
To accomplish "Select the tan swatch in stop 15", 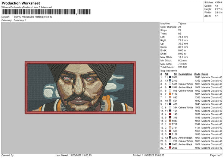I will (170, 124).
